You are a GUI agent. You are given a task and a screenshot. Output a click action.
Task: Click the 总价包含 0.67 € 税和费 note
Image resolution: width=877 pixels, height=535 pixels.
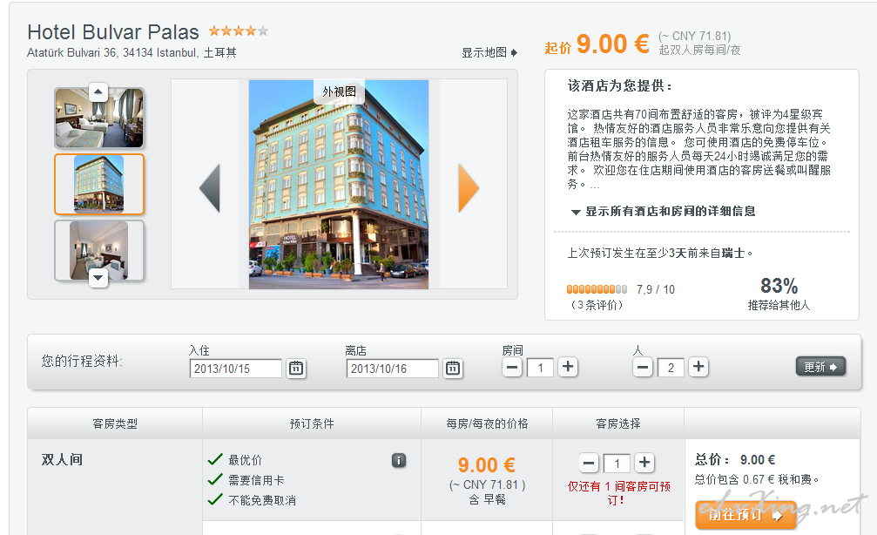tap(757, 479)
